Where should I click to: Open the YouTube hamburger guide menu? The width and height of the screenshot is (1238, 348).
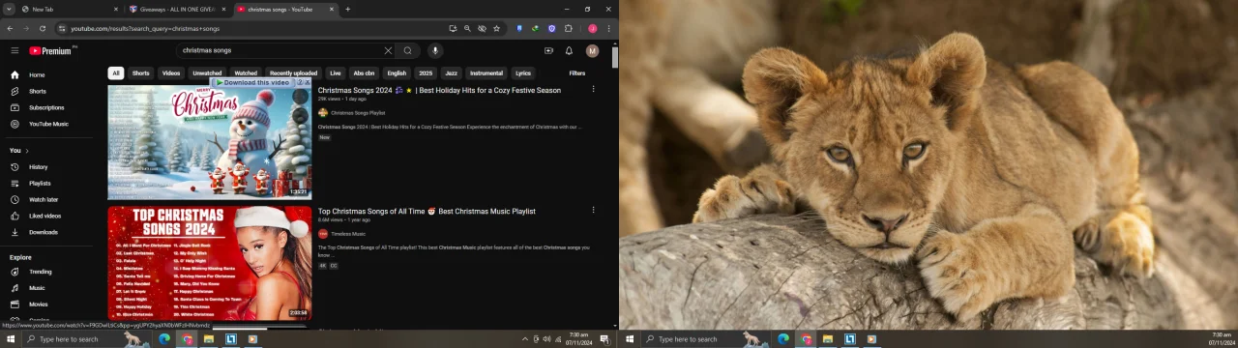pyautogui.click(x=15, y=50)
